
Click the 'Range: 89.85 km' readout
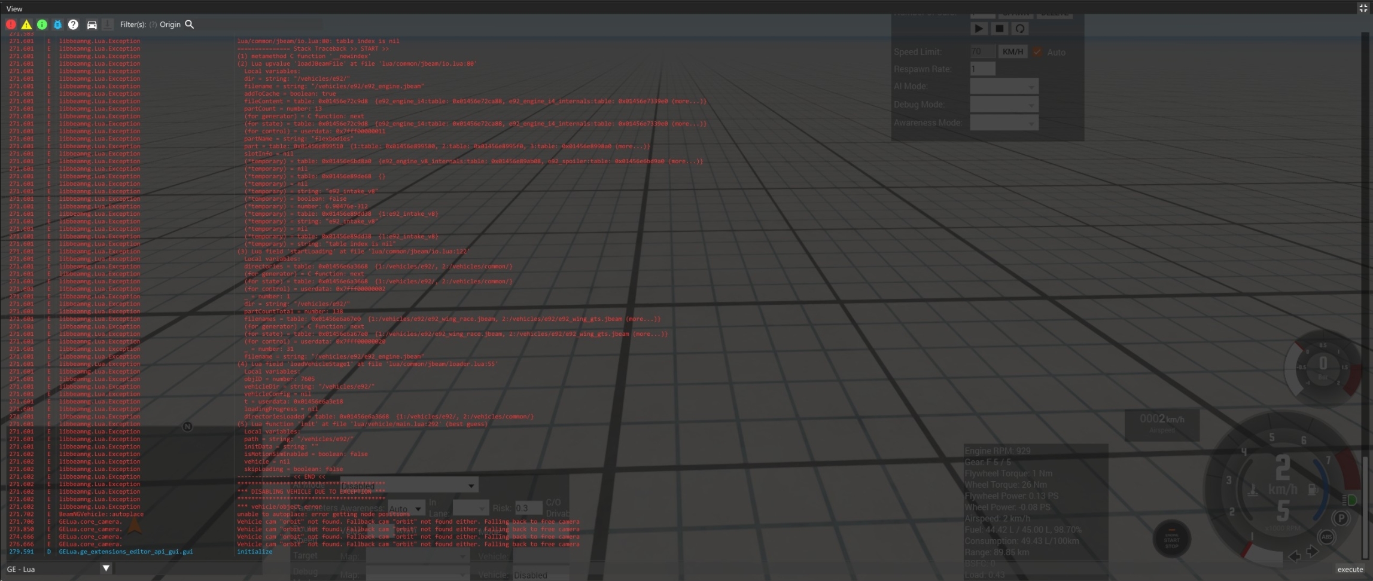997,552
